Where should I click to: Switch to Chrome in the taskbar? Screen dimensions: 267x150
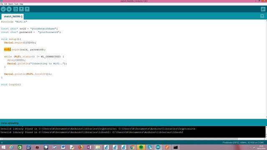[132, 147]
